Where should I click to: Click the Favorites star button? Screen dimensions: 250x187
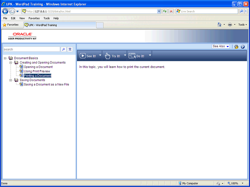(11, 25)
